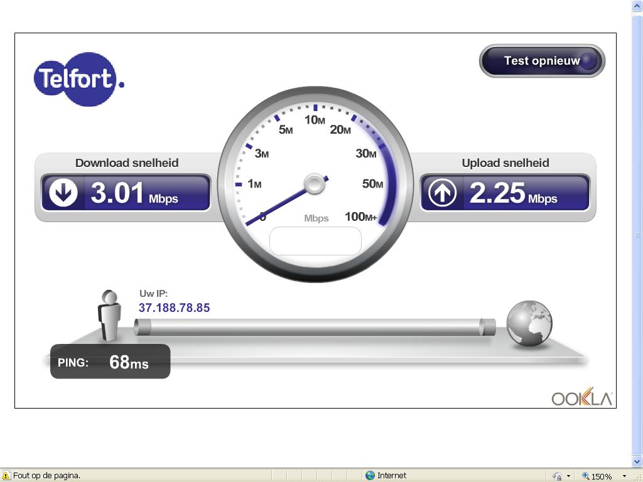Click the person figure icon
This screenshot has height=482, width=643.
[109, 316]
